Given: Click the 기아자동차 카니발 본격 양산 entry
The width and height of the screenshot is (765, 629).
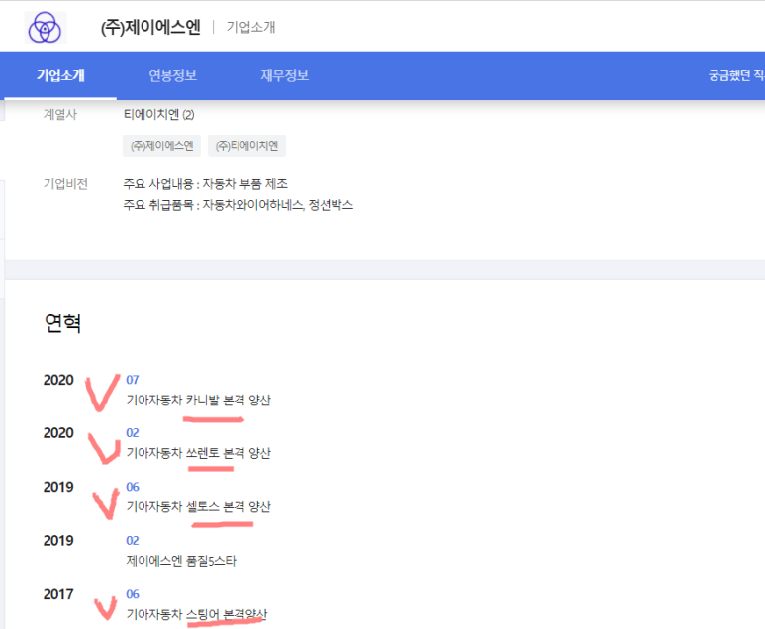Looking at the screenshot, I should coord(199,401).
